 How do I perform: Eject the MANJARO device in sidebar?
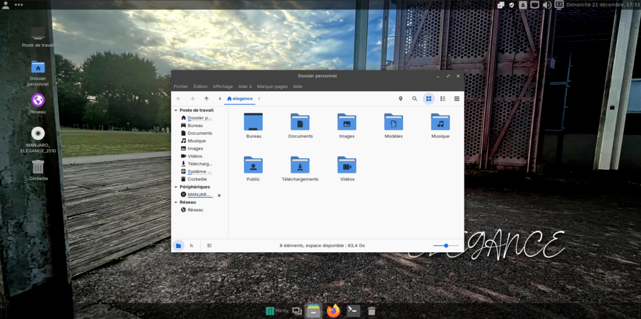coord(219,195)
